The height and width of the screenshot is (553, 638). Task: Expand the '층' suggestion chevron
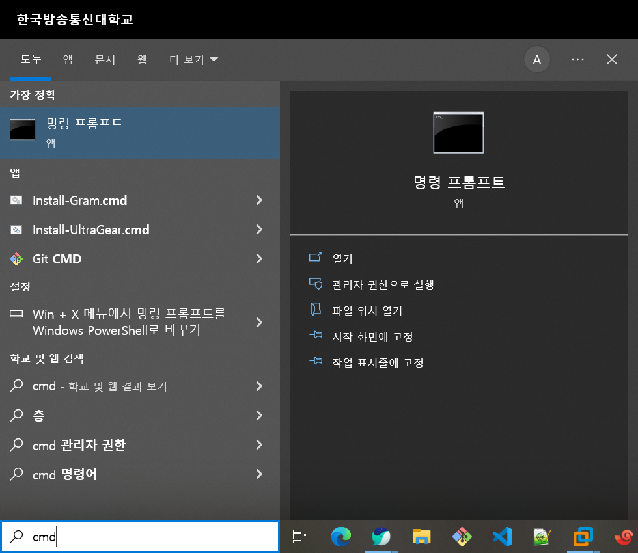click(x=259, y=416)
